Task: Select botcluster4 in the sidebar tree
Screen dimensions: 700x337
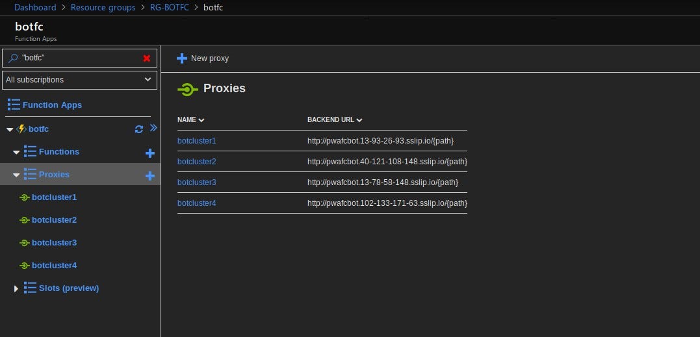Action: (54, 266)
